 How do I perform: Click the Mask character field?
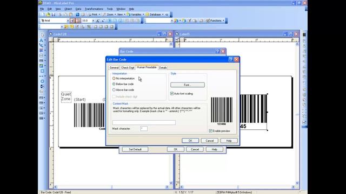pyautogui.click(x=144, y=129)
